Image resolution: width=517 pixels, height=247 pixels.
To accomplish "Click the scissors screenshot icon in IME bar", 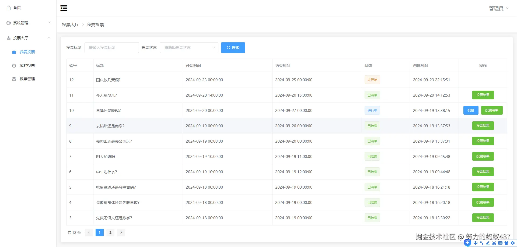I will (x=494, y=243).
